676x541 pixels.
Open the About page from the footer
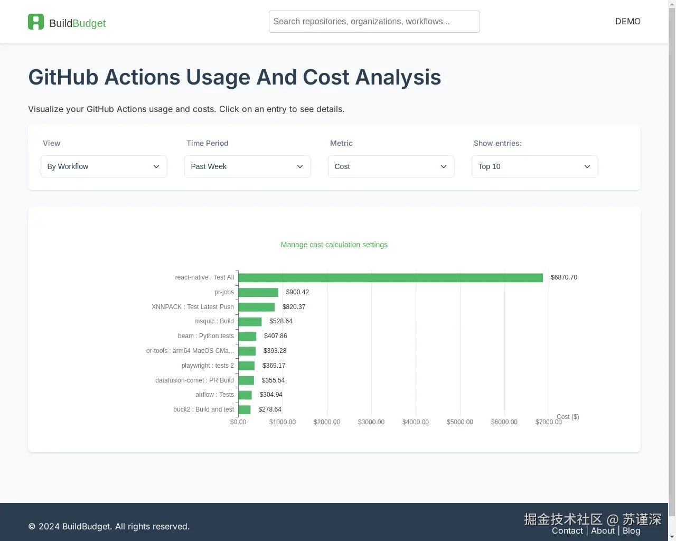click(603, 530)
